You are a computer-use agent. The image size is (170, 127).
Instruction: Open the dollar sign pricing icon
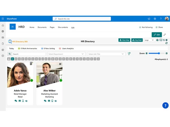pos(164,40)
